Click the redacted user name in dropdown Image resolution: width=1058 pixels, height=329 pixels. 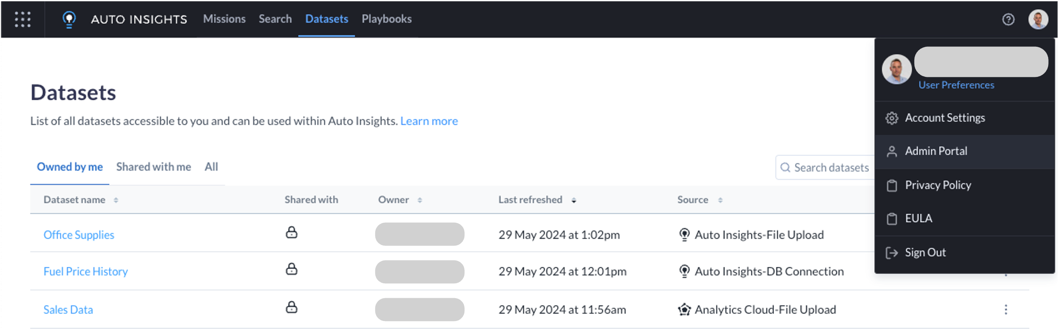pos(981,62)
